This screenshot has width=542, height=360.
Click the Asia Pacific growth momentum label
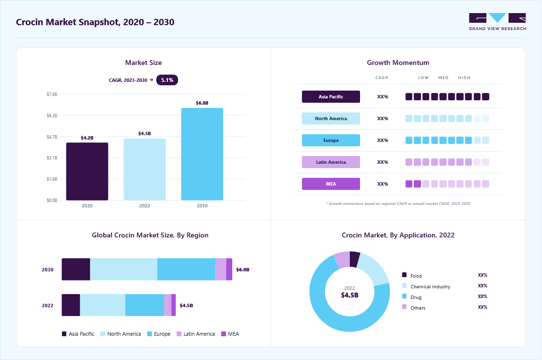(x=331, y=96)
